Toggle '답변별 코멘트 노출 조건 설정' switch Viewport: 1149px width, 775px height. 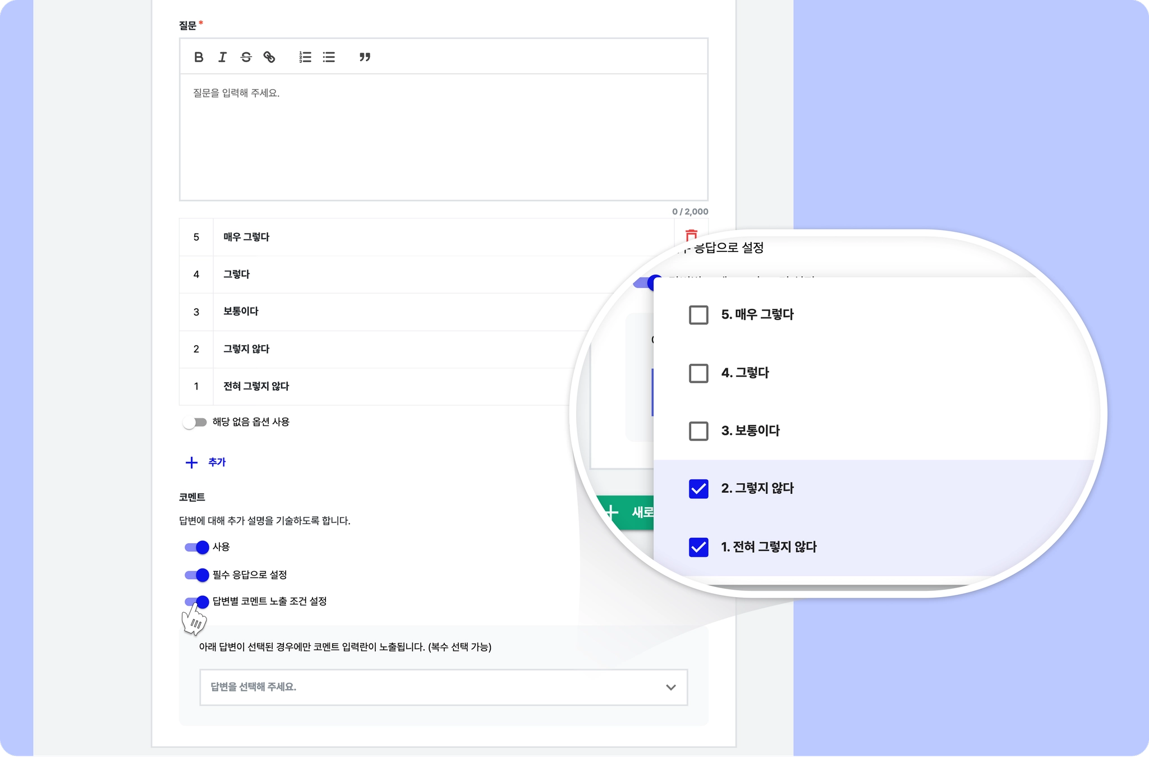(196, 602)
